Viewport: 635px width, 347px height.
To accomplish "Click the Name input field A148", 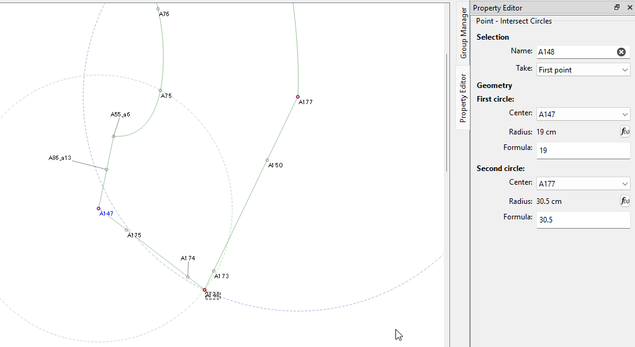I will click(574, 52).
